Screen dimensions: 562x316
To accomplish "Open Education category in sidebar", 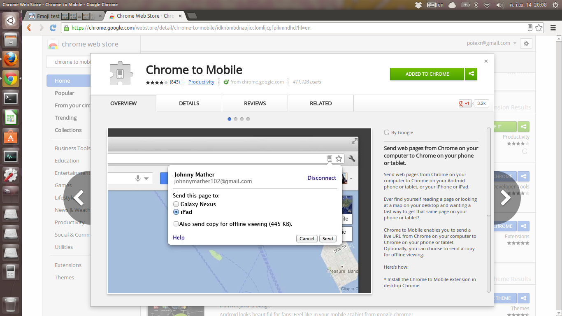I will tap(67, 160).
